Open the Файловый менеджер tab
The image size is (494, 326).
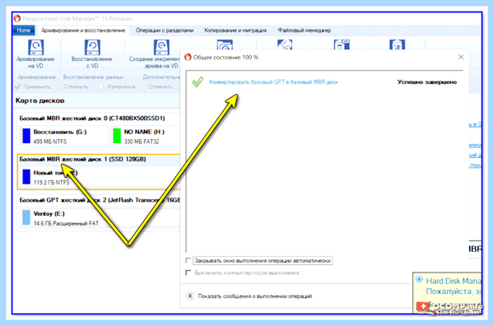click(304, 30)
